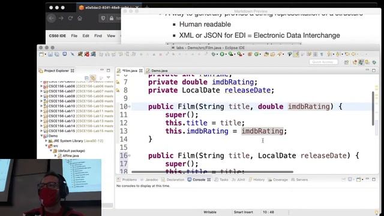Image resolution: width=384 pixels, height=216 pixels.
Task: Click the Save All toolbar icon
Action: (57, 55)
